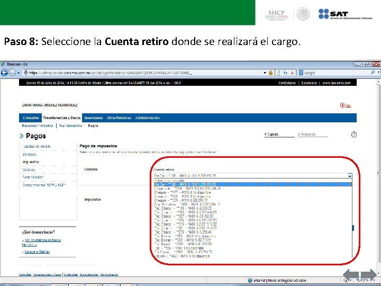The image size is (381, 286).
Task: Open Ver movimientos en Banca Electrónica link
Action: point(41,242)
